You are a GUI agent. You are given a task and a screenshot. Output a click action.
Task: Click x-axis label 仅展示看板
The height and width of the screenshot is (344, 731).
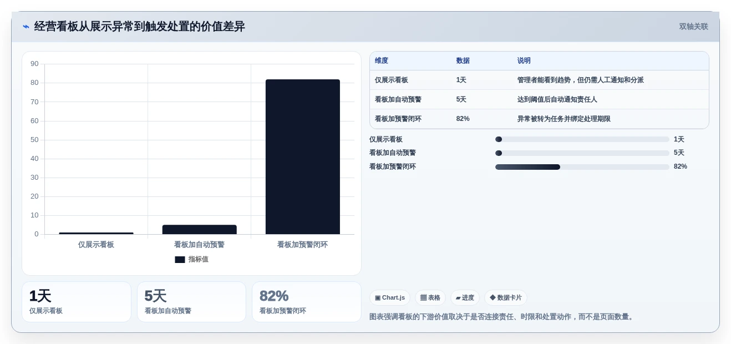pyautogui.click(x=96, y=245)
